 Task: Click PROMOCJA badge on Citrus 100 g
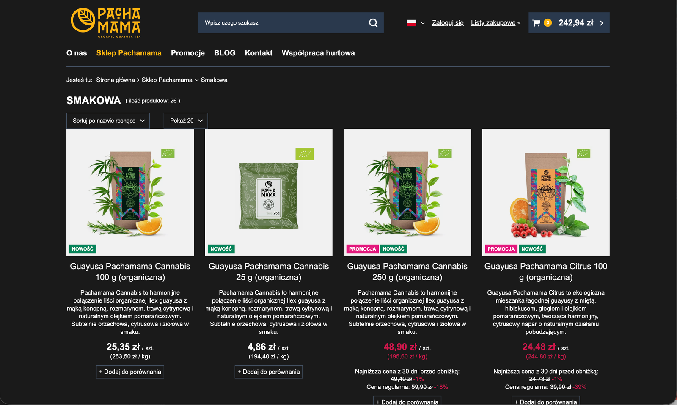(x=501, y=249)
